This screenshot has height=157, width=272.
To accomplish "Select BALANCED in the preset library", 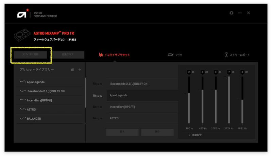I will pos(50,119).
